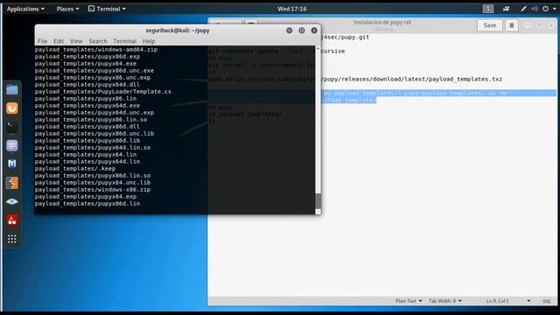Minimize the segurihack@kali terminal window
The width and height of the screenshot is (560, 315).
[290, 31]
